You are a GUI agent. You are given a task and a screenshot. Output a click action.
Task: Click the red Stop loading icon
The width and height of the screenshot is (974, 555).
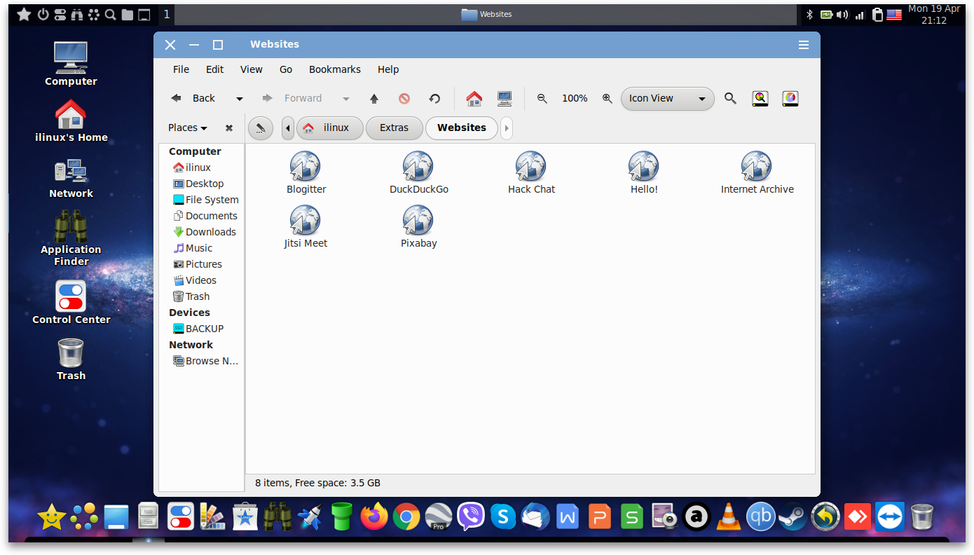[x=404, y=99]
